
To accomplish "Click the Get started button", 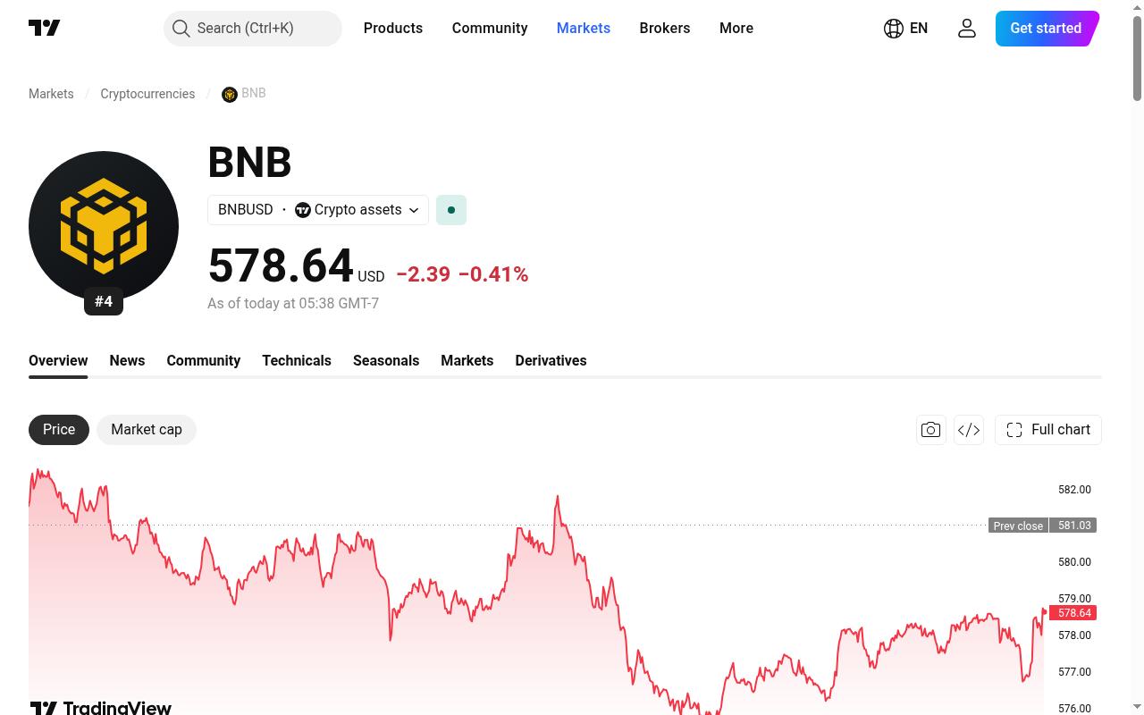I will tap(1047, 29).
